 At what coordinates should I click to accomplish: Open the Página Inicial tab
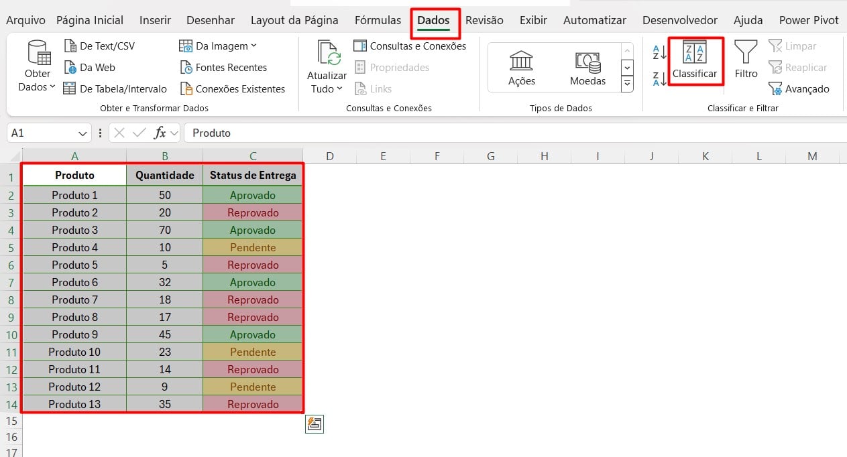tap(90, 20)
